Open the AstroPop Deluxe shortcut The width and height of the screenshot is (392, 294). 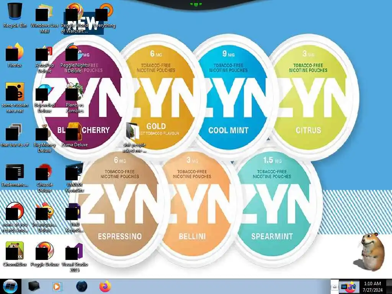[44, 59]
